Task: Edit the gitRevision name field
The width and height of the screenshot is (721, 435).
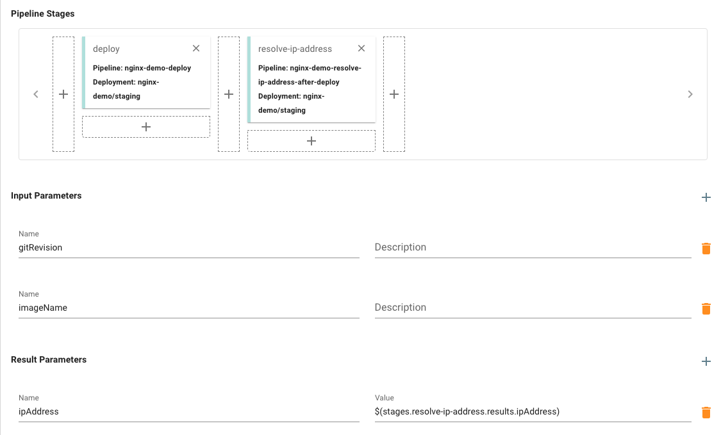Action: click(188, 247)
